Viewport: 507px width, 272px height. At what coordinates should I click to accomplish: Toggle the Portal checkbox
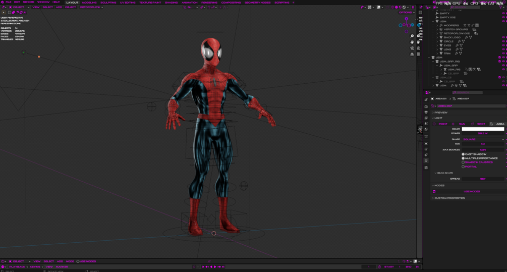463,167
